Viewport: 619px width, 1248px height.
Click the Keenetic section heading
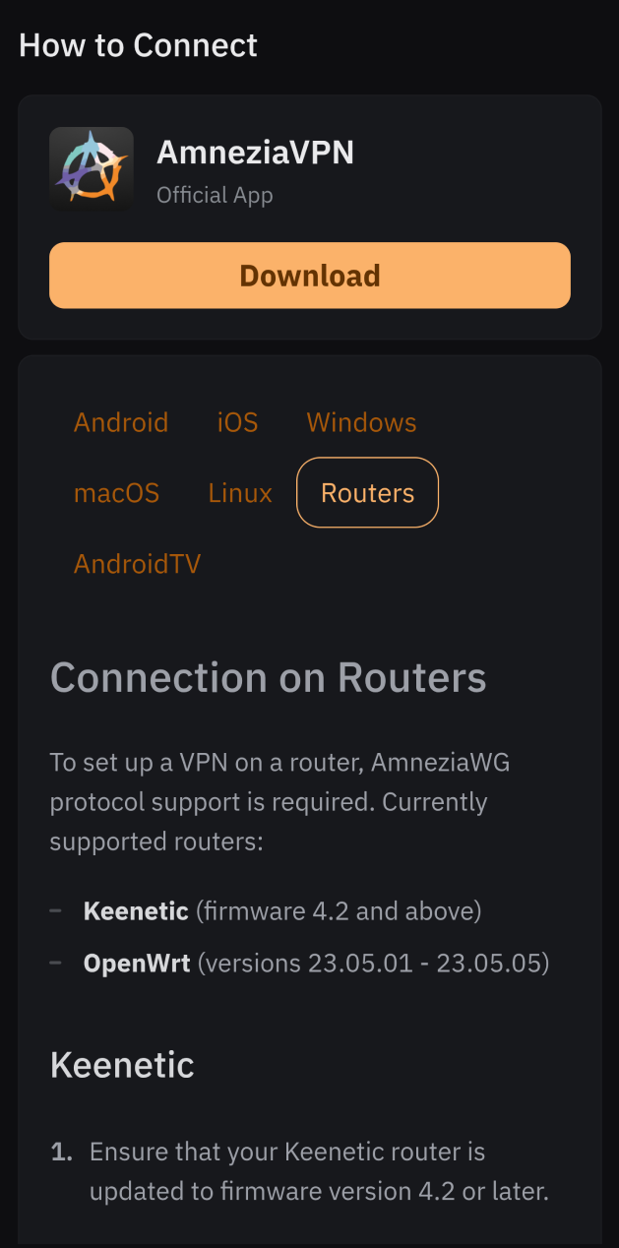[x=122, y=1065]
